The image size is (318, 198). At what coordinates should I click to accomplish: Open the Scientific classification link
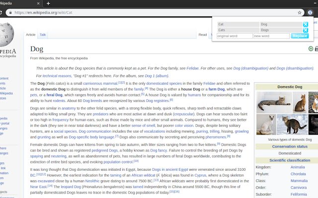(x=290, y=160)
